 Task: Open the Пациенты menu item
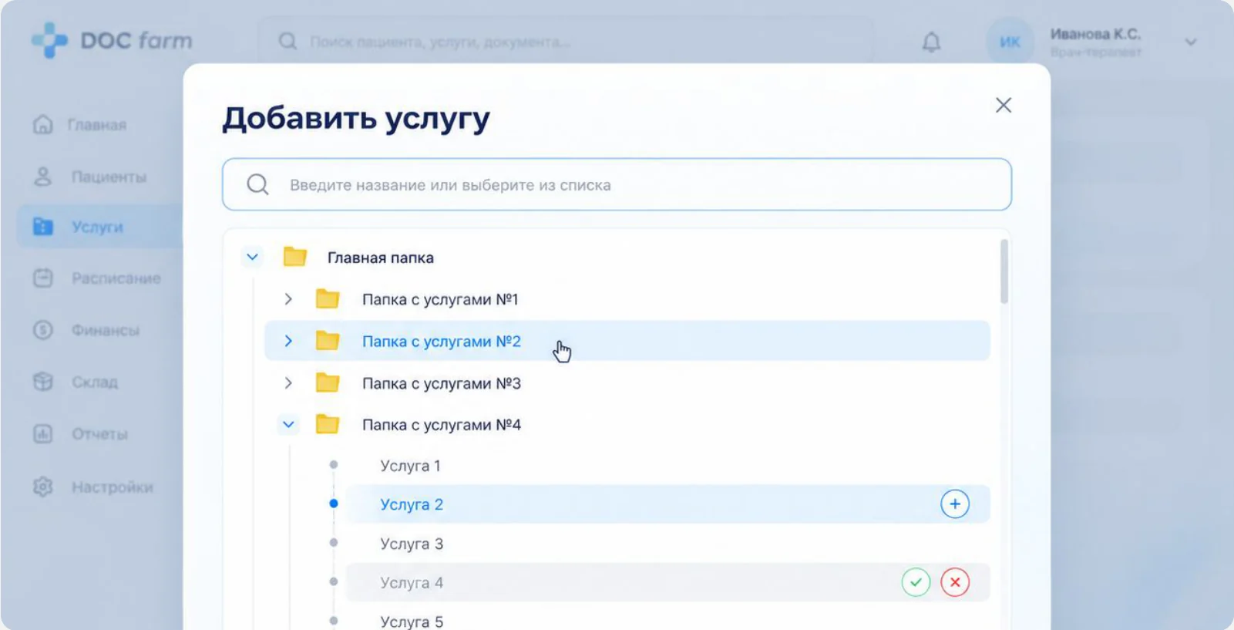pyautogui.click(x=109, y=177)
